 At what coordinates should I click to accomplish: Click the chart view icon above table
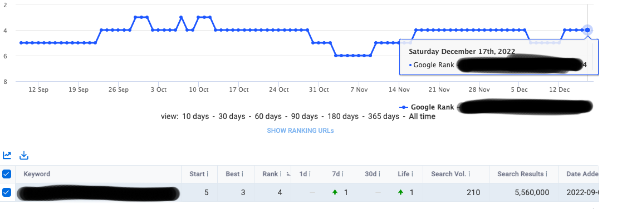point(7,156)
